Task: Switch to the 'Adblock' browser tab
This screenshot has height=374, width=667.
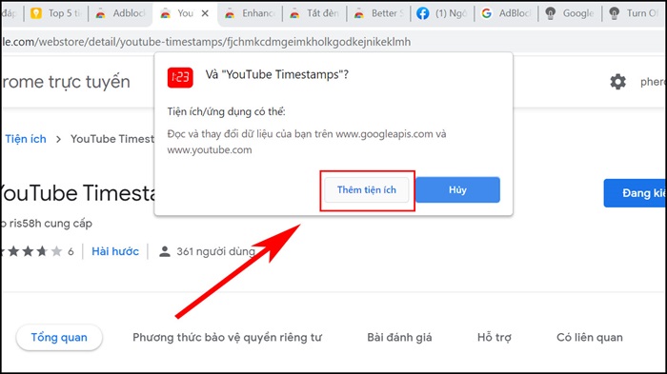Action: click(x=120, y=13)
